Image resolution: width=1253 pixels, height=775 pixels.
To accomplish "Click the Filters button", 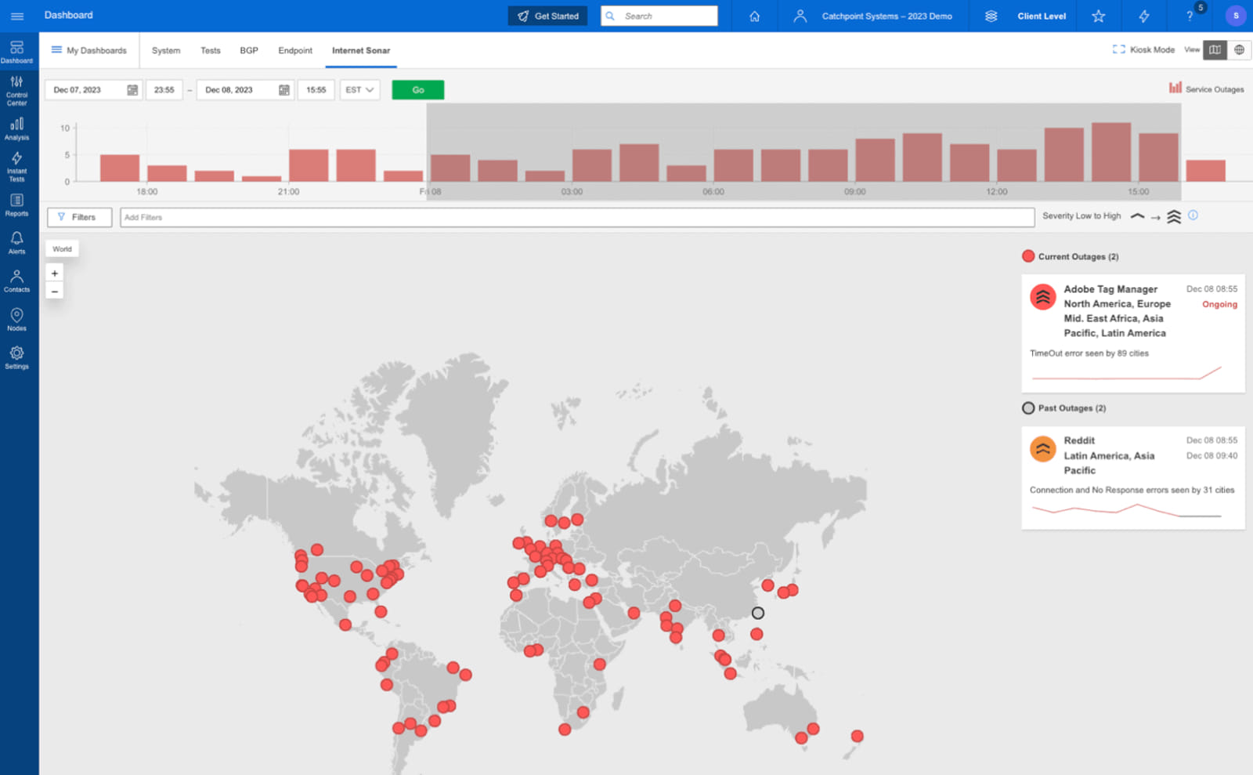I will (79, 217).
